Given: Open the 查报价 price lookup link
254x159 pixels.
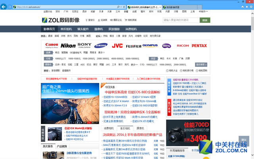Looking at the screenshot, I should click(90, 20).
